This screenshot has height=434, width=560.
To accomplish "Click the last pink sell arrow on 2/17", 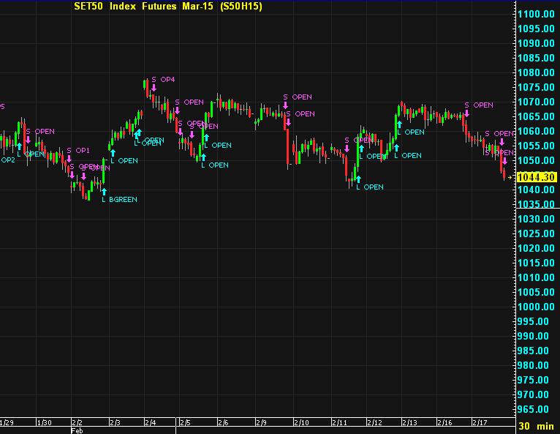I will 504,161.
